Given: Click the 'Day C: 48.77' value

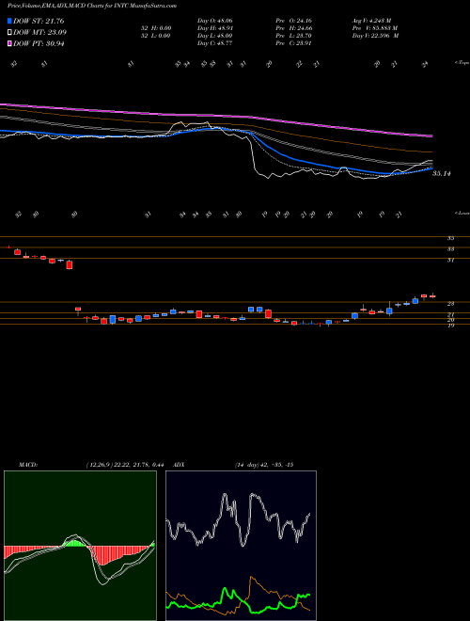Looking at the screenshot, I should [215, 43].
